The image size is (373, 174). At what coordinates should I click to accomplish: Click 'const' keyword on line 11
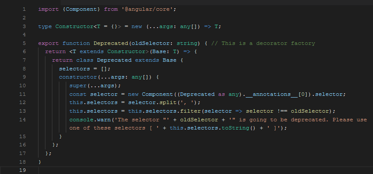78,94
